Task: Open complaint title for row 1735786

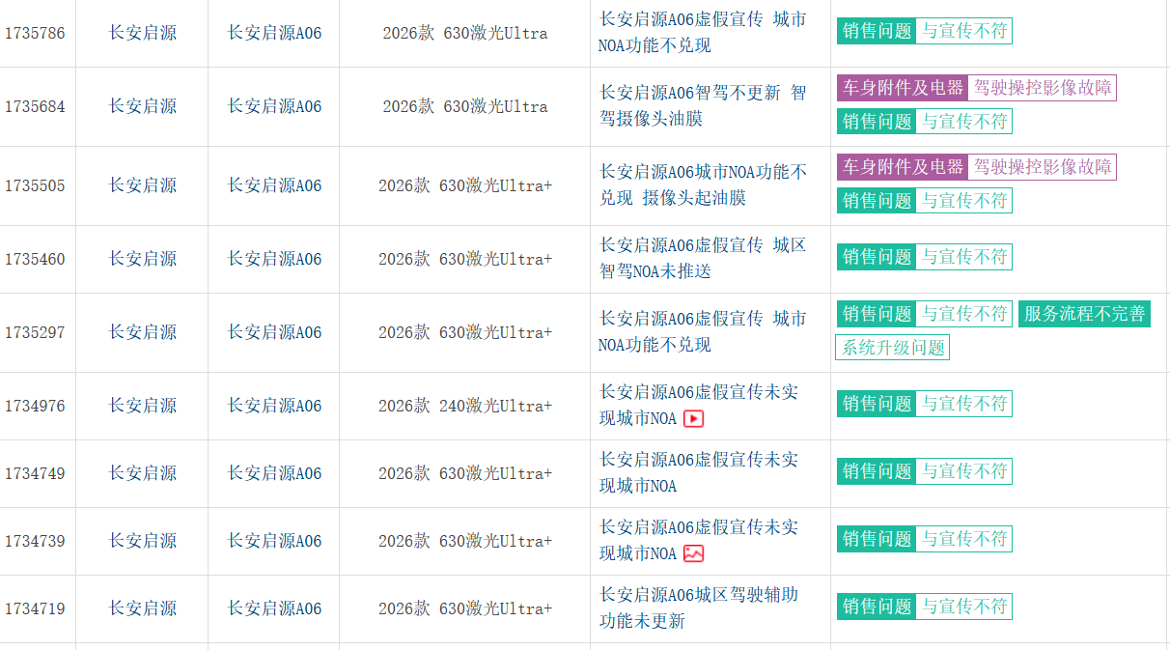Action: pyautogui.click(x=703, y=33)
